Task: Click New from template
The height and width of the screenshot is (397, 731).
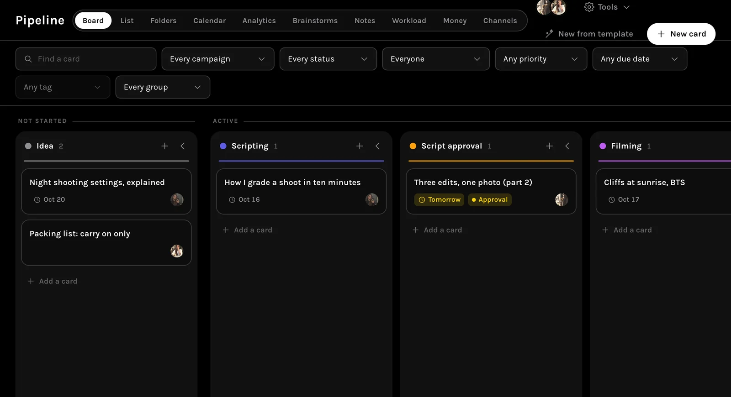Action: [589, 34]
